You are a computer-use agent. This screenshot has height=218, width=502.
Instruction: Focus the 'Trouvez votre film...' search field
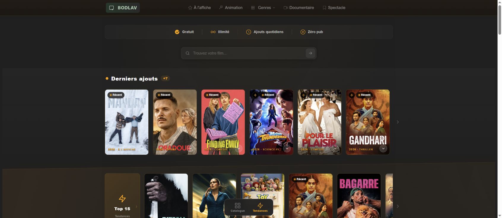(x=249, y=53)
